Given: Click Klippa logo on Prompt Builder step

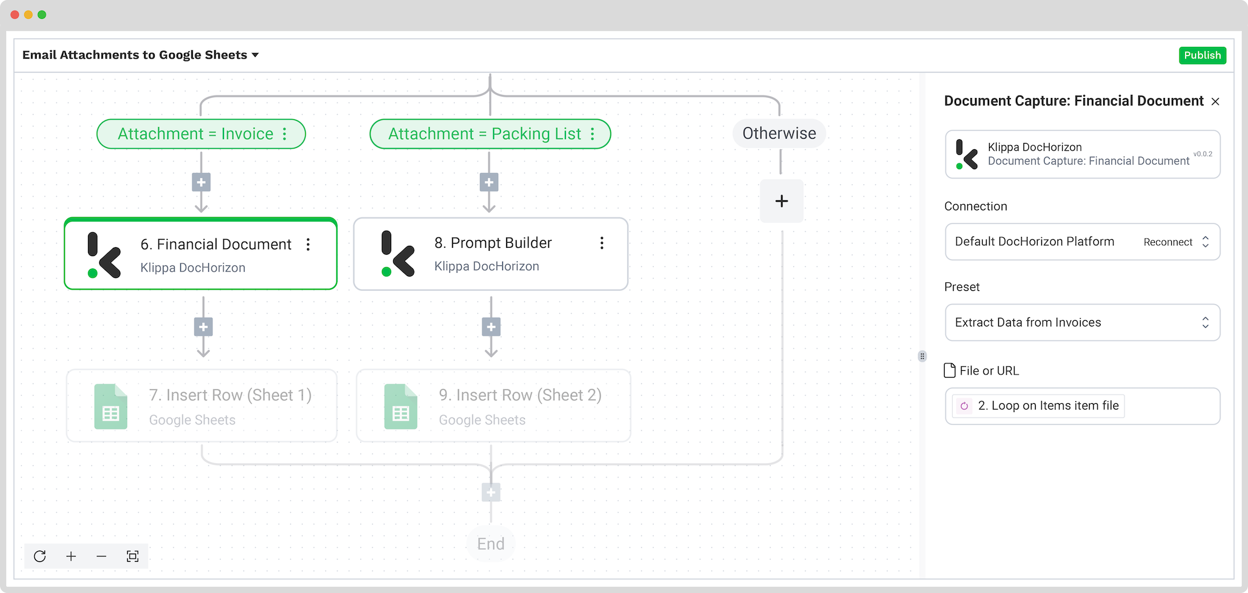Looking at the screenshot, I should (398, 253).
